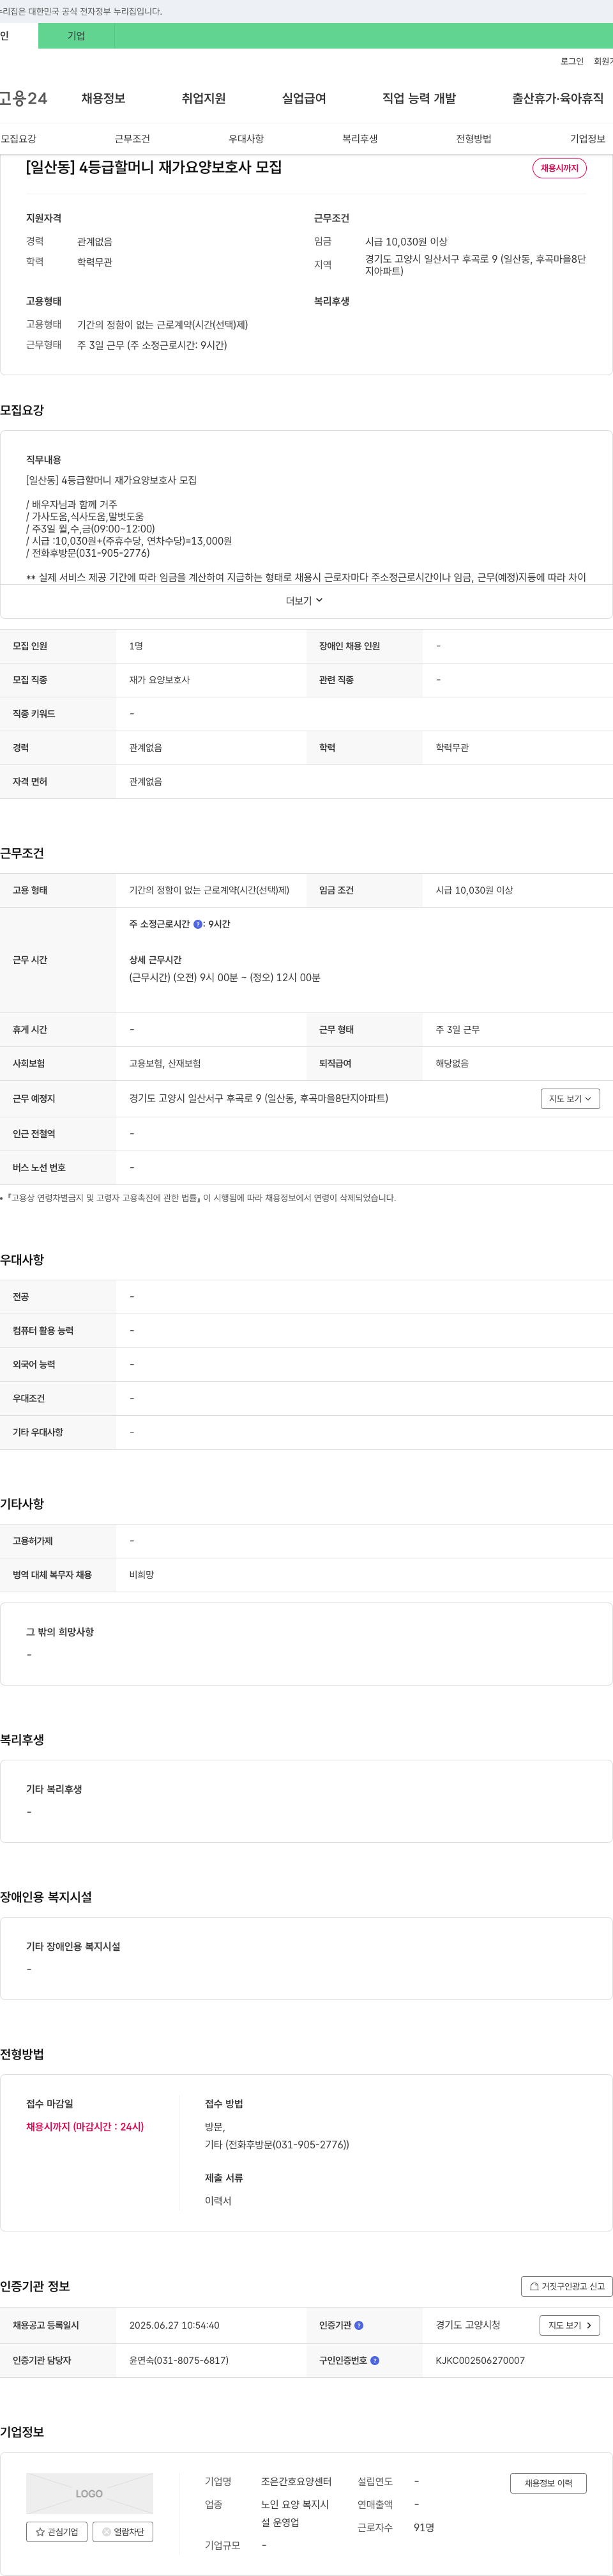Image resolution: width=613 pixels, height=2576 pixels.
Task: Jump to 복리후생 section tab
Action: 359,139
